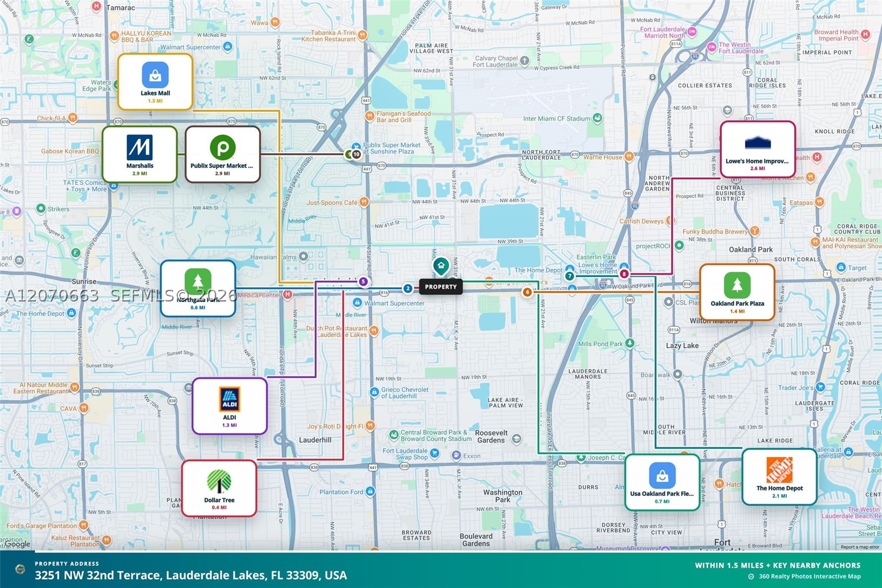Click the Tabanka A Trini Kitchen pin
The width and height of the screenshot is (882, 588).
pyautogui.click(x=362, y=35)
